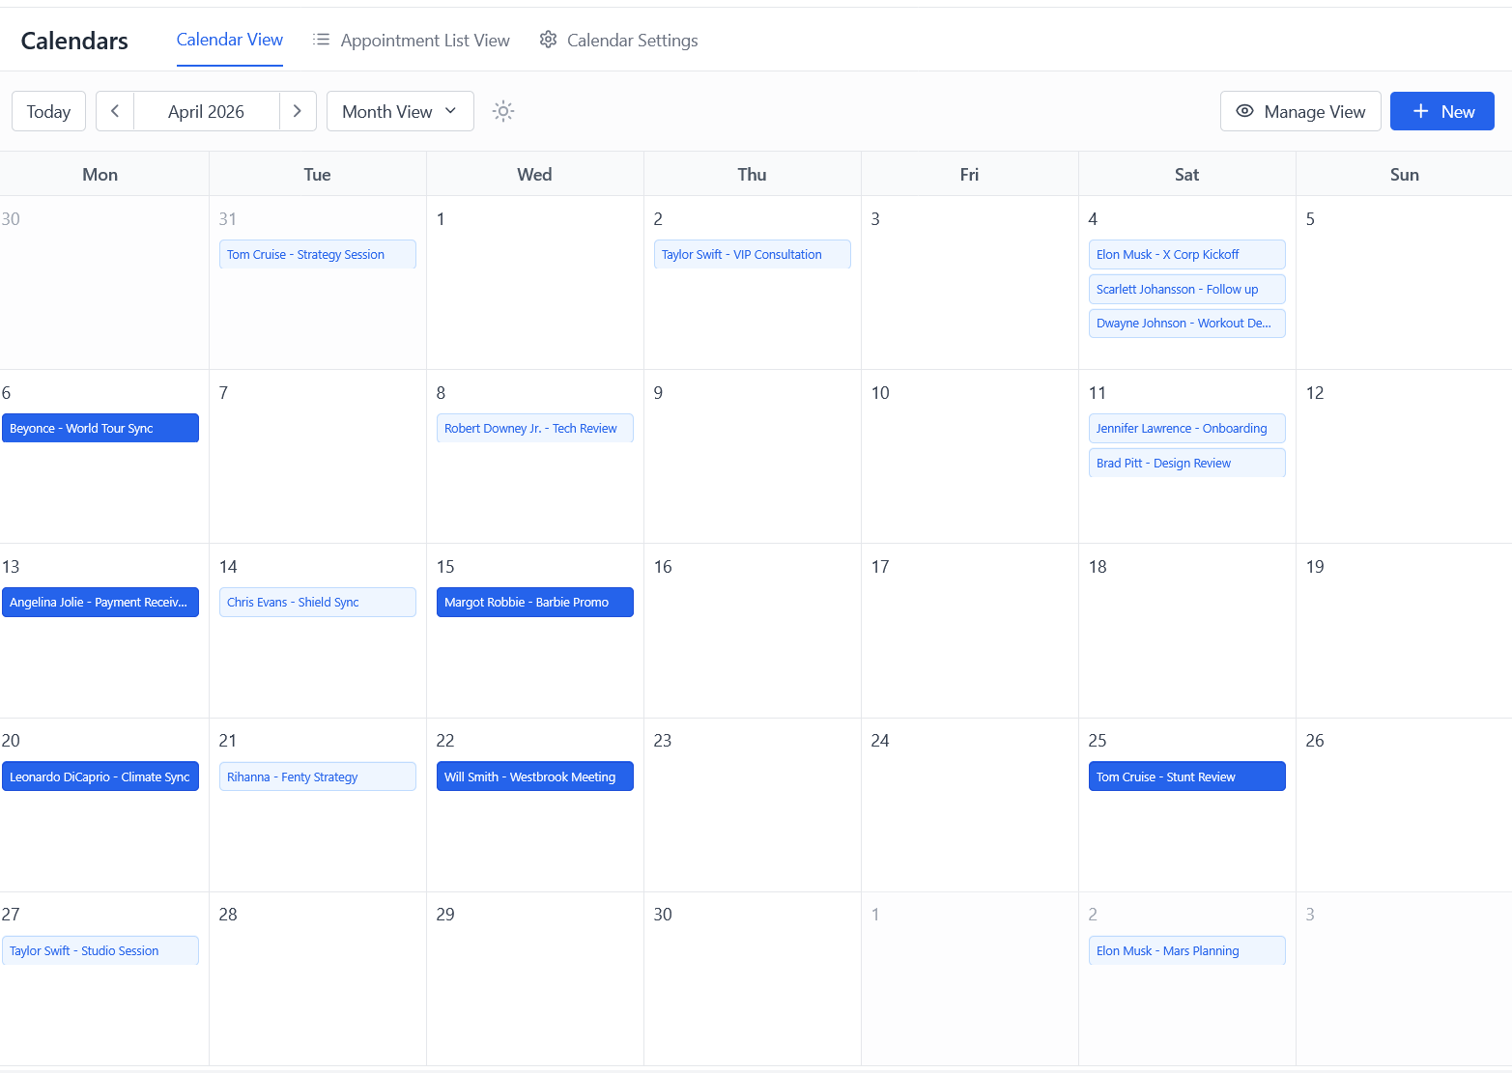Select the gear icon beside Calendar Settings
The height and width of the screenshot is (1073, 1512).
pos(548,39)
